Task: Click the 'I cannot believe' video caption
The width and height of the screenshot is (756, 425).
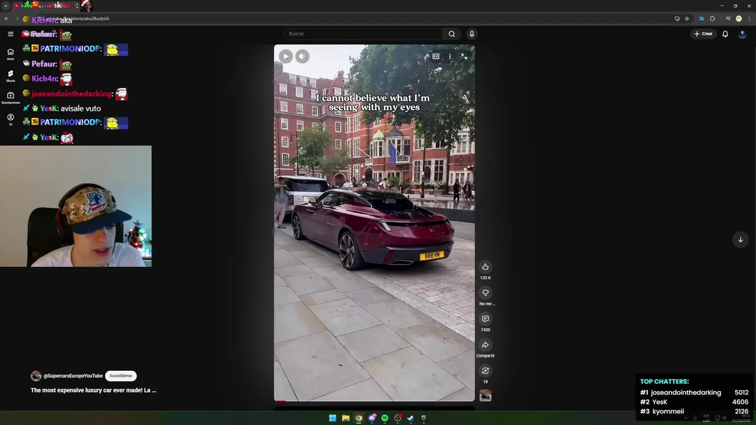Action: pos(373,103)
